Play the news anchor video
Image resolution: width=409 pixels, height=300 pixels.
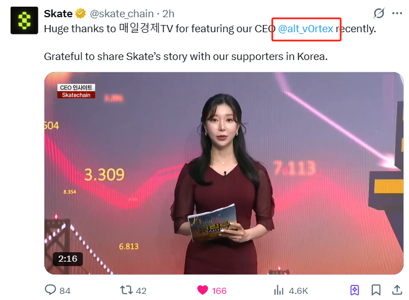click(224, 173)
